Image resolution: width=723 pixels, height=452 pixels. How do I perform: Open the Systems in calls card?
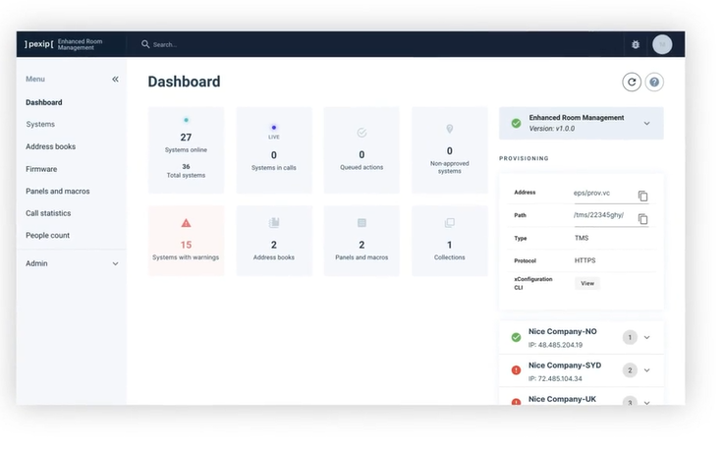click(x=274, y=150)
